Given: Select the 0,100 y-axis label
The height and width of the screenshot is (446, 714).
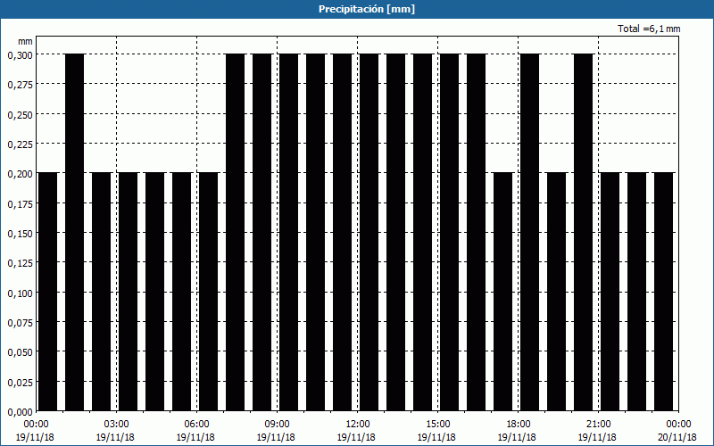Looking at the screenshot, I should click(x=20, y=293).
